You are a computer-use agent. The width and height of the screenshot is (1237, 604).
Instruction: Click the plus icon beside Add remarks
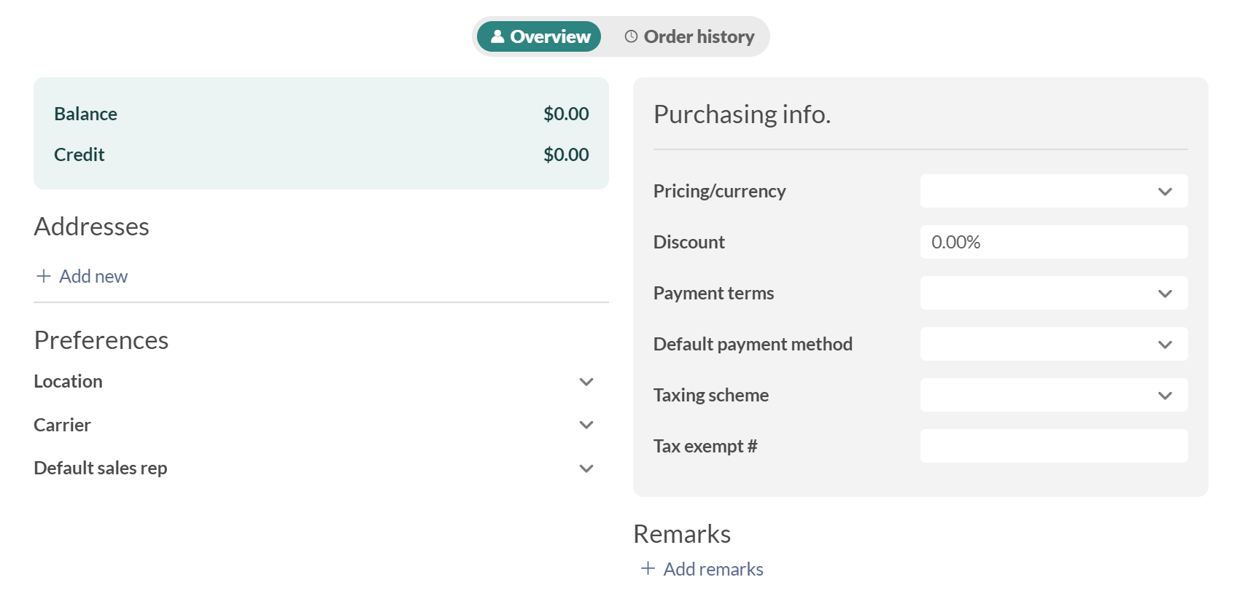(x=648, y=568)
